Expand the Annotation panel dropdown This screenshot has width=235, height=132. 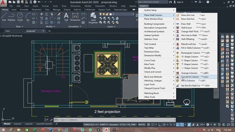click(x=75, y=26)
